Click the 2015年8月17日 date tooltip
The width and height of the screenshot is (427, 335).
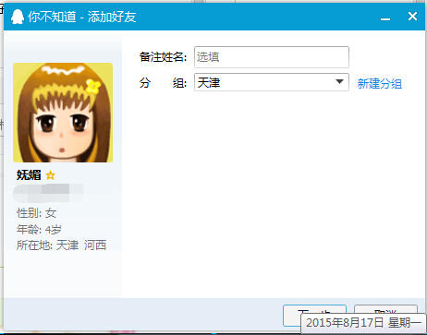coord(363,323)
